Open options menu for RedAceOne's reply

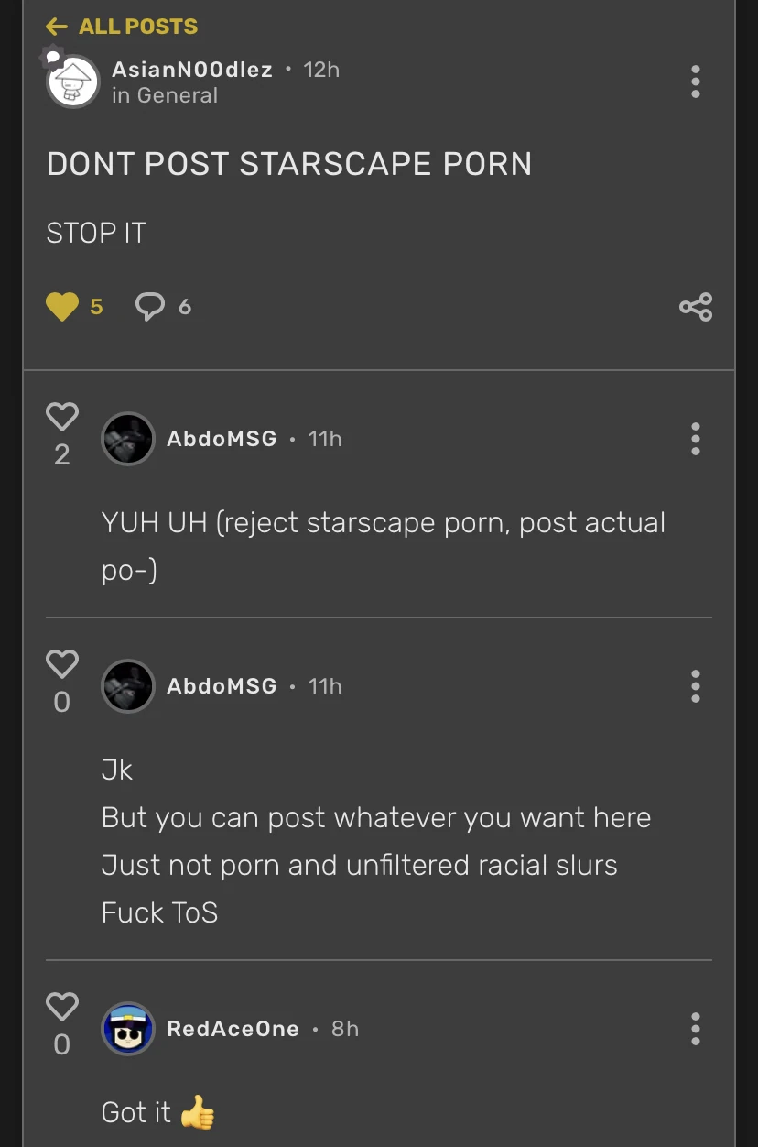[696, 1029]
